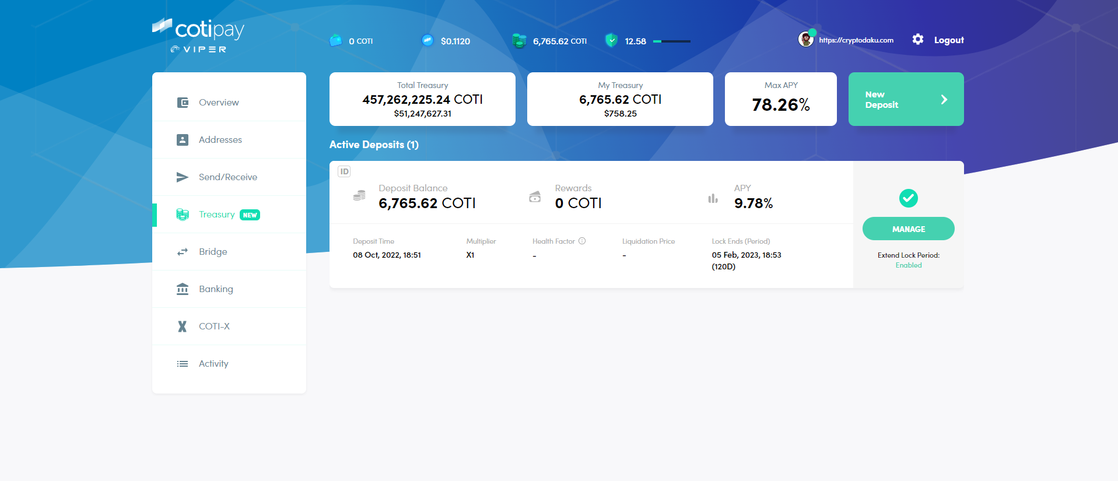
Task: Click the '(120D)' lock period text
Action: pyautogui.click(x=724, y=267)
